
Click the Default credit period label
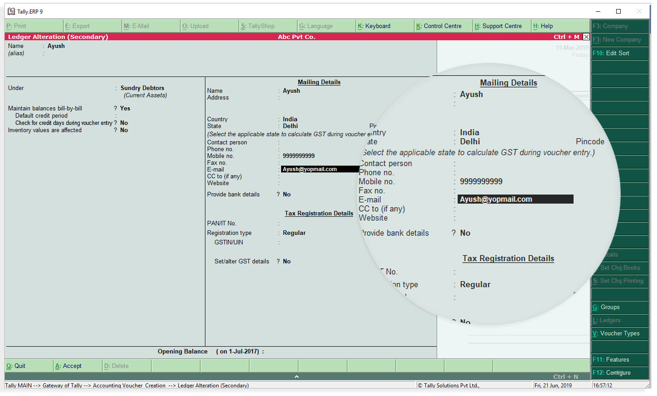coord(42,116)
